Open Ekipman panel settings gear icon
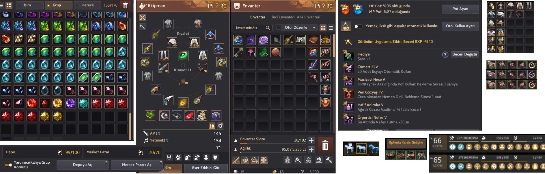 point(220,126)
